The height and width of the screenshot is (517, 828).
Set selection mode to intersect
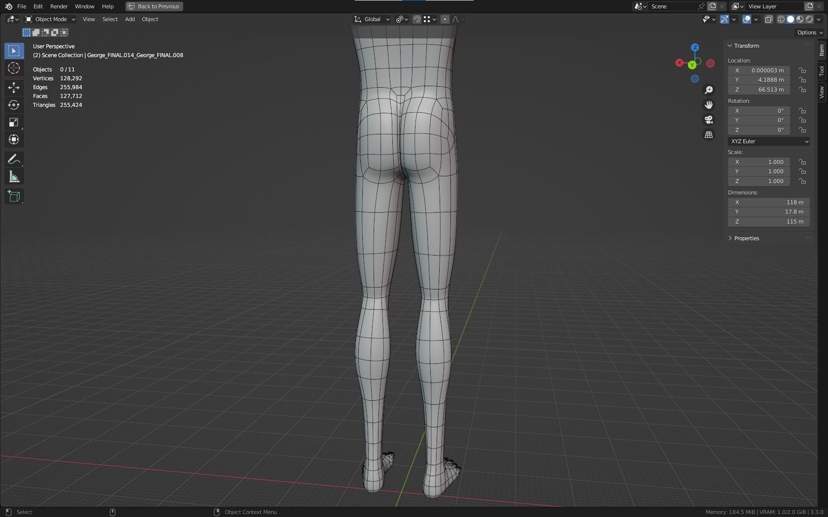pyautogui.click(x=64, y=32)
